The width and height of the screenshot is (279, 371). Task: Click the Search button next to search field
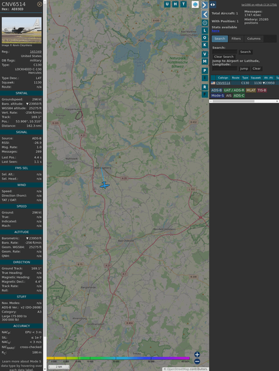click(245, 52)
